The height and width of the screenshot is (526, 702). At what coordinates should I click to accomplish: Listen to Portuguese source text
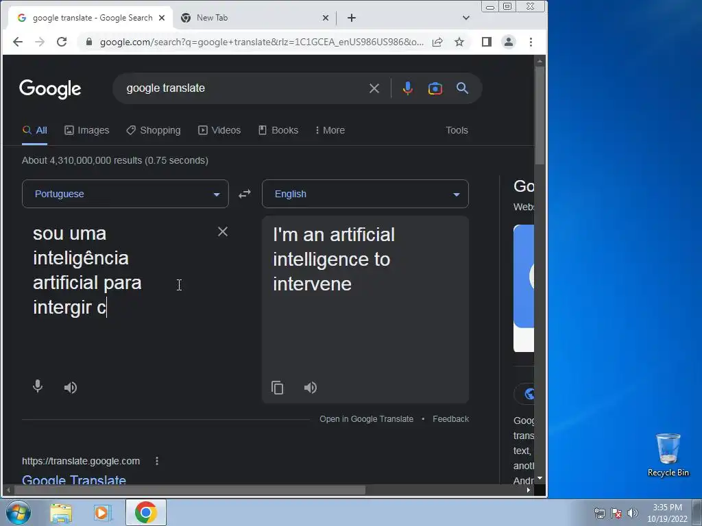(71, 388)
